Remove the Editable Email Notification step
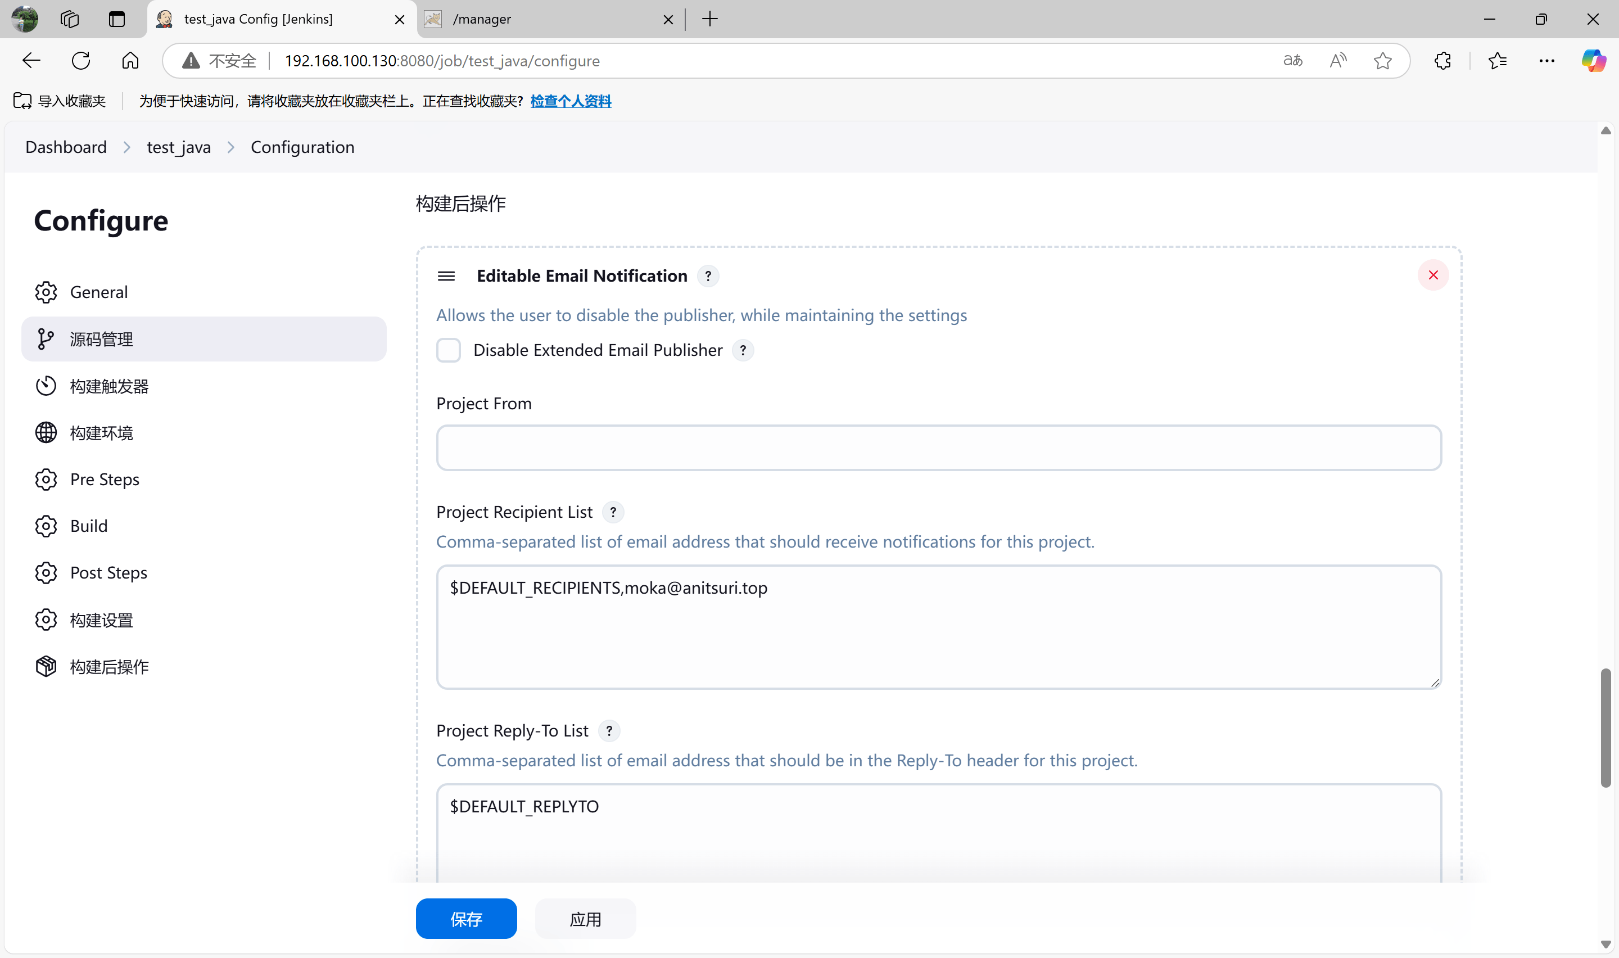 tap(1432, 275)
